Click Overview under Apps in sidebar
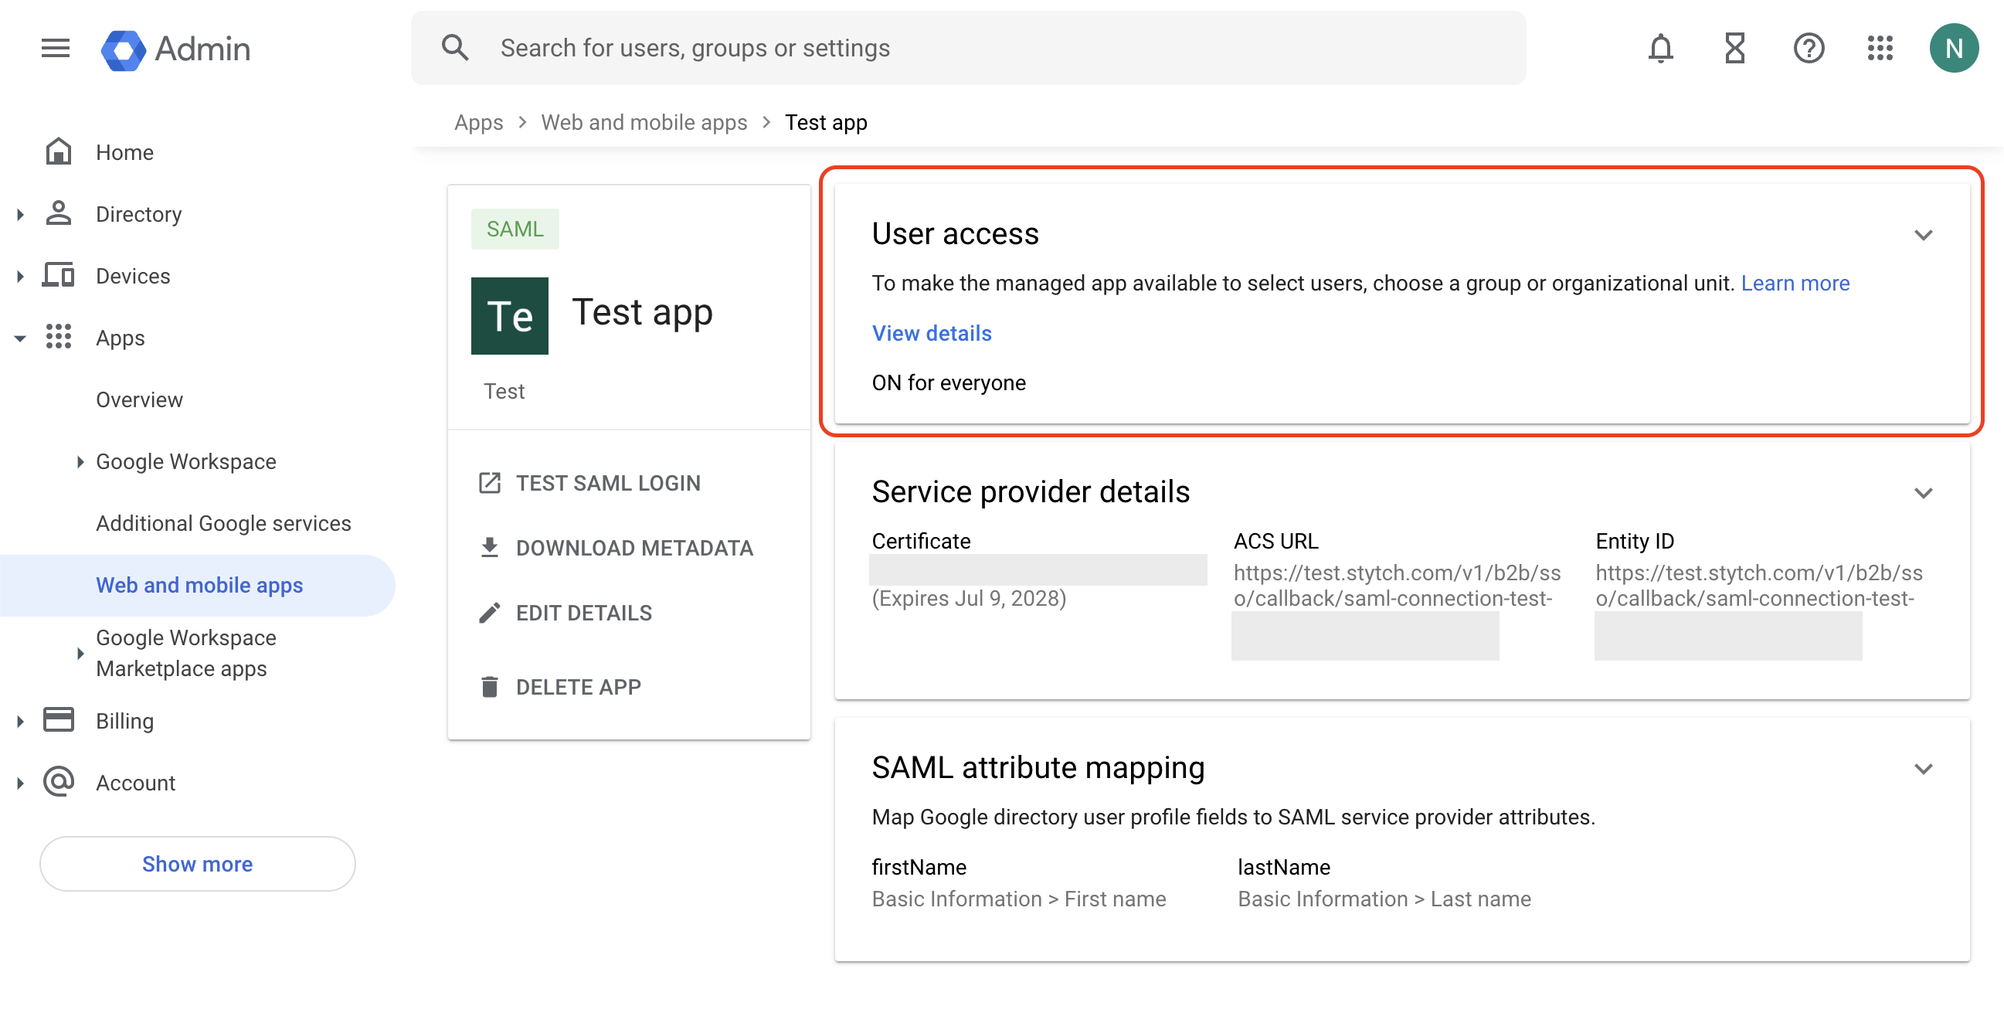This screenshot has width=2004, height=1023. [140, 399]
